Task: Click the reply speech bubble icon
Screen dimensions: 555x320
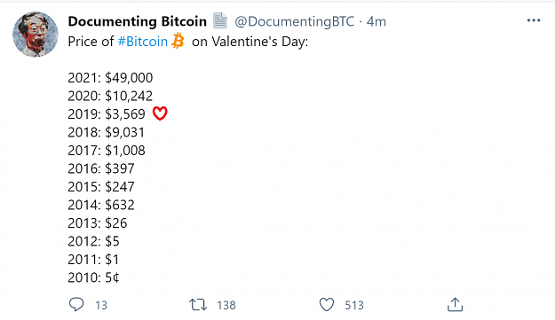Action: coord(76,304)
